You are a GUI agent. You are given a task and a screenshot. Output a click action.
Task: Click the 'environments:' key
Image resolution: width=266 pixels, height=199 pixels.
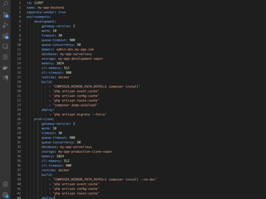[39, 17]
